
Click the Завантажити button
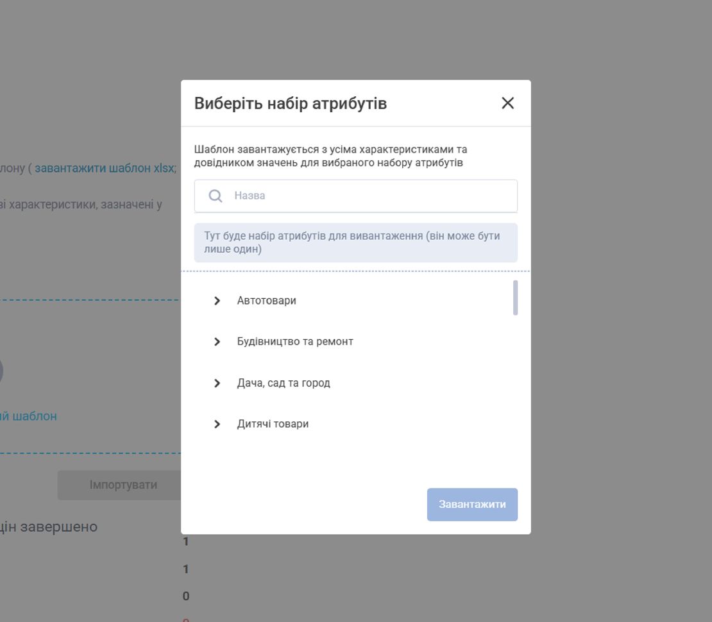click(x=472, y=505)
